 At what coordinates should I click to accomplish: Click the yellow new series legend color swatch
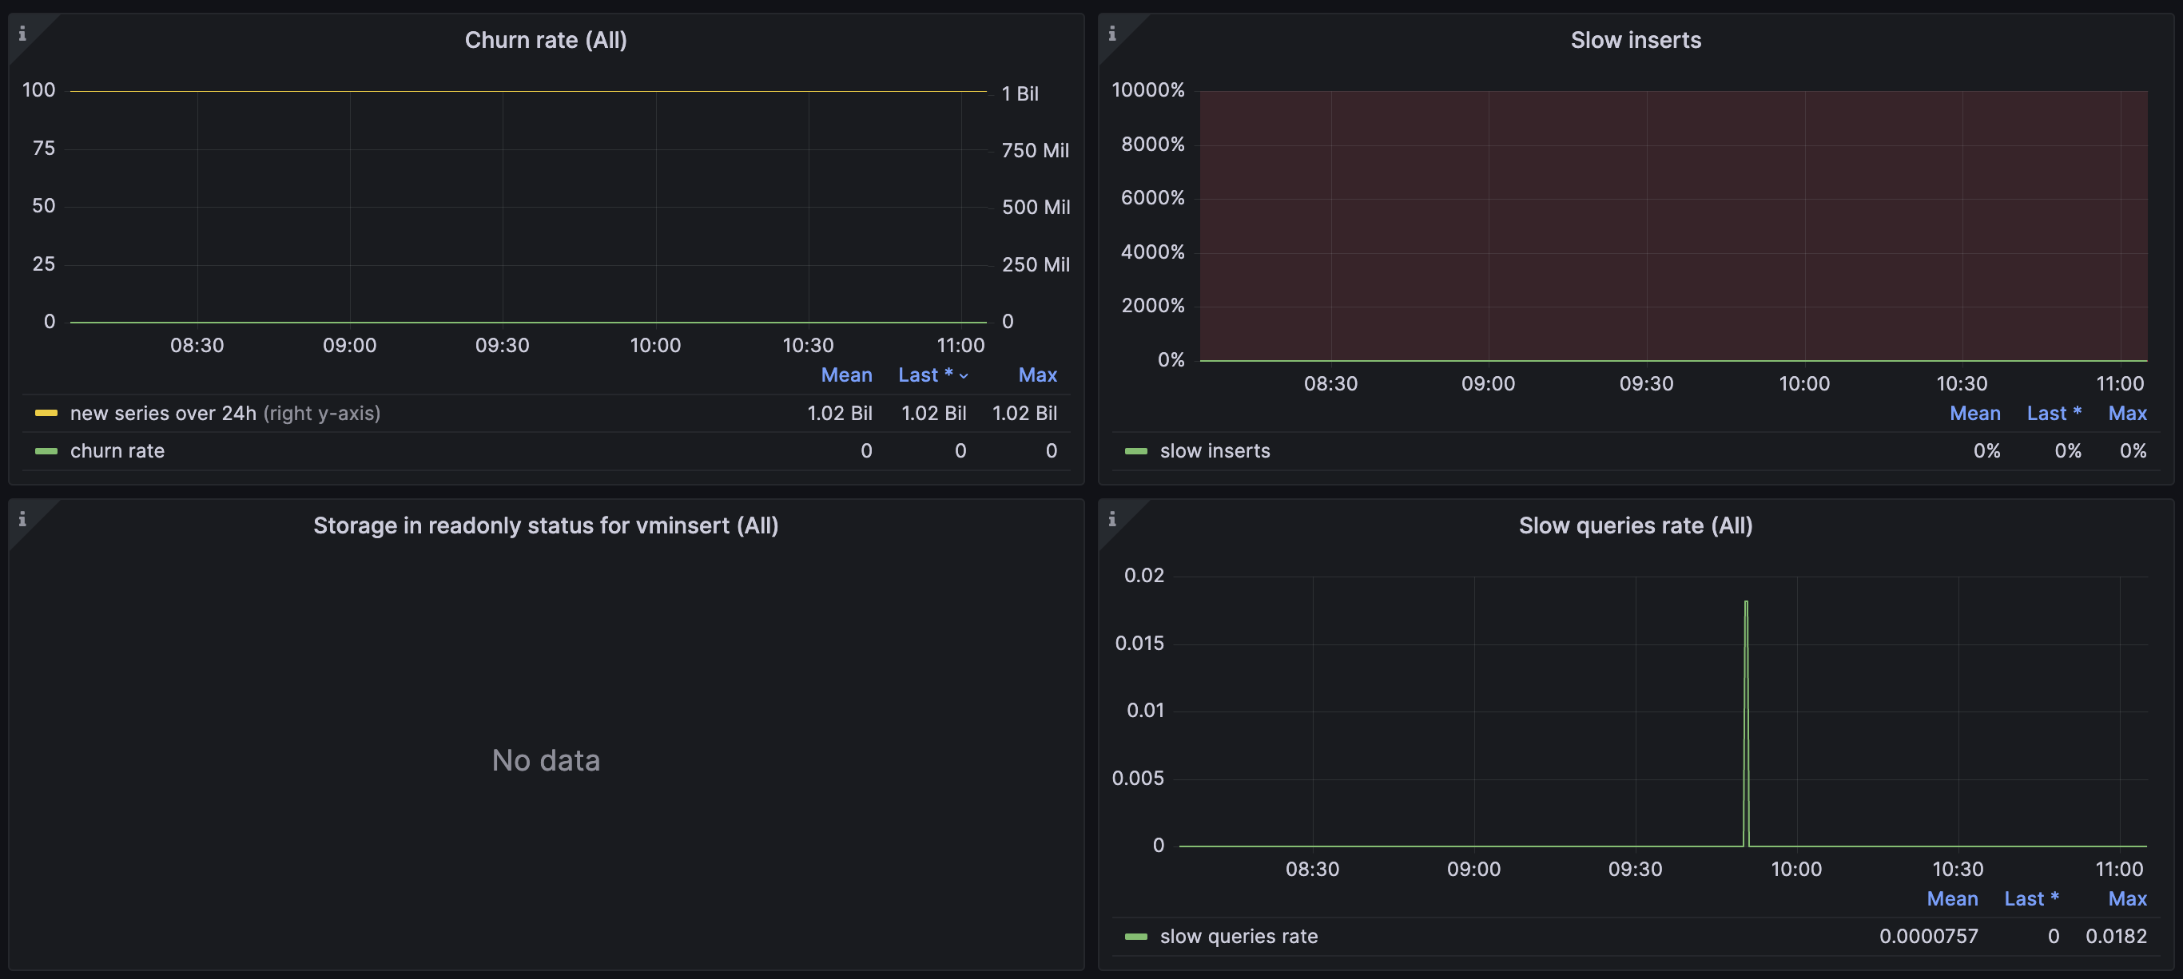pos(46,414)
